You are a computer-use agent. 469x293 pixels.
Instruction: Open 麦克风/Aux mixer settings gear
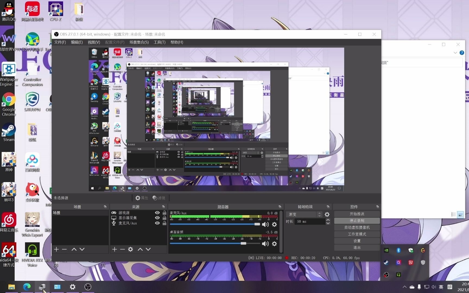pos(274,224)
